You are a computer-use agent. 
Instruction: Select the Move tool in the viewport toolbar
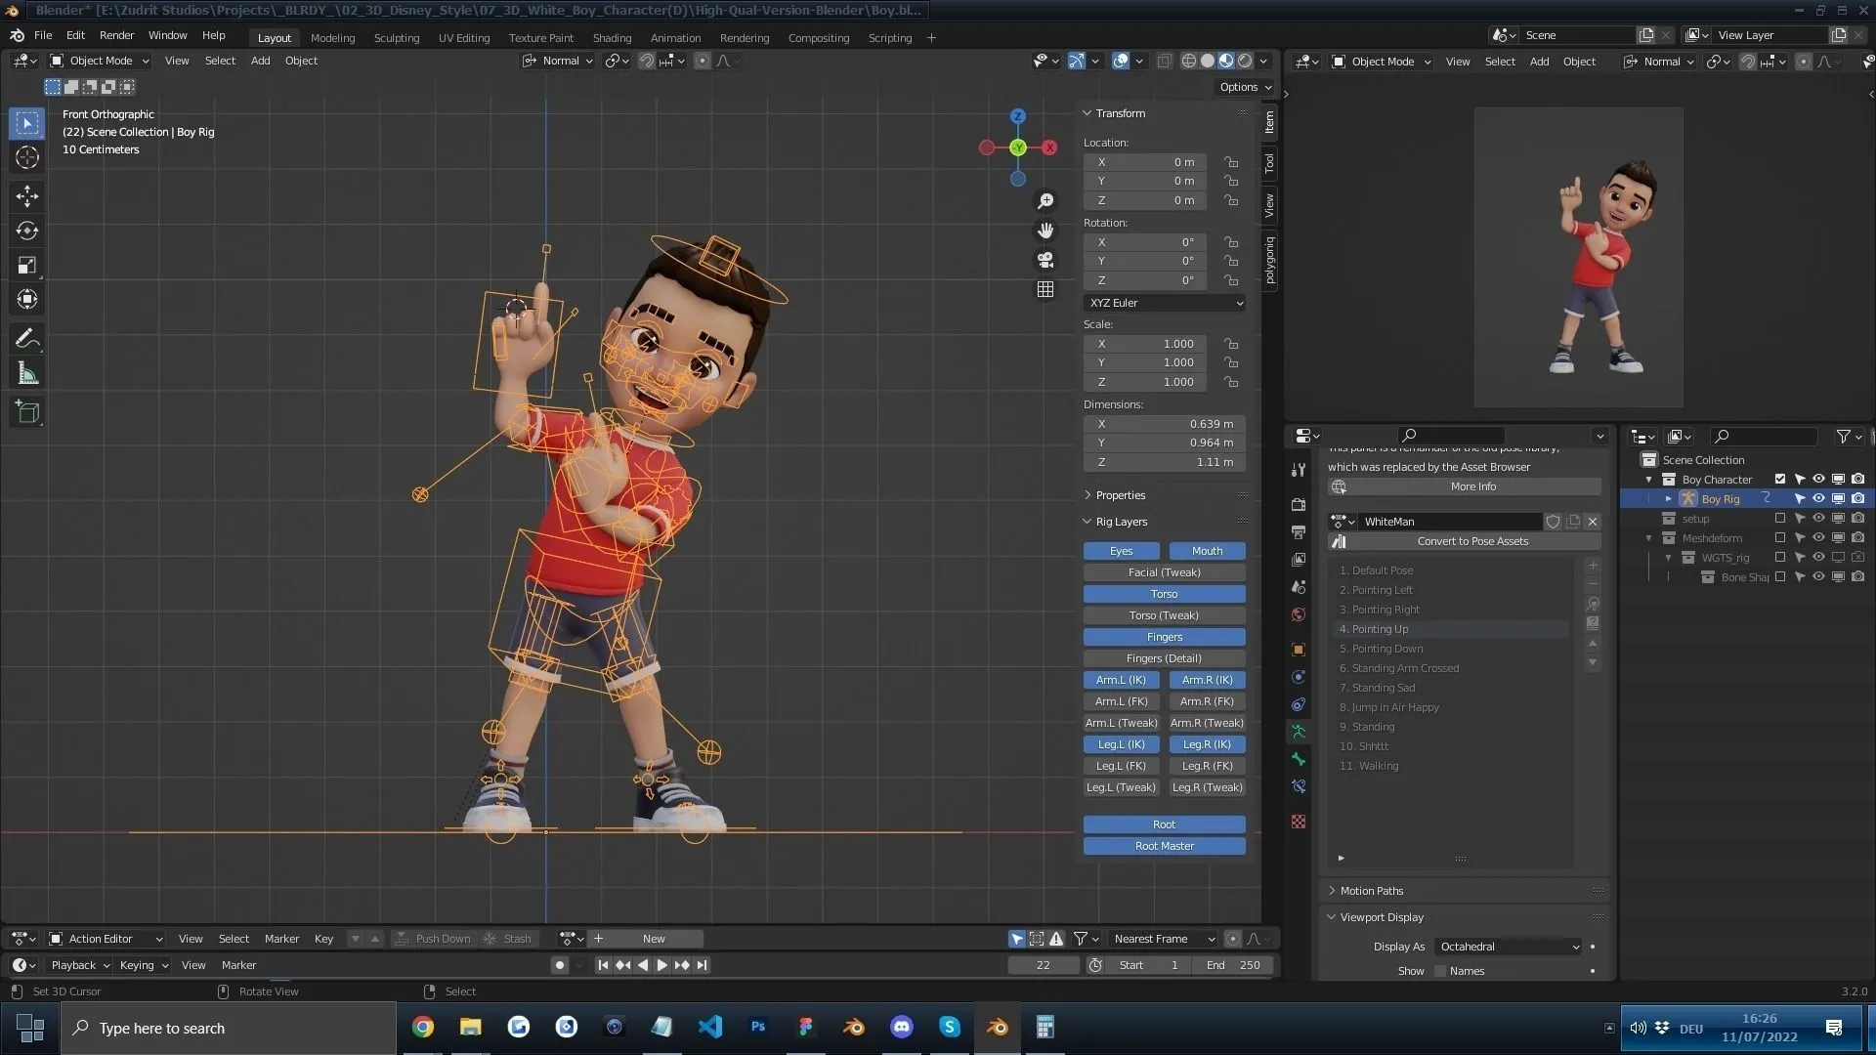(x=26, y=195)
